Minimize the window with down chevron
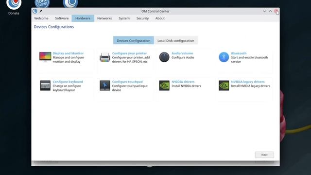 [264, 11]
